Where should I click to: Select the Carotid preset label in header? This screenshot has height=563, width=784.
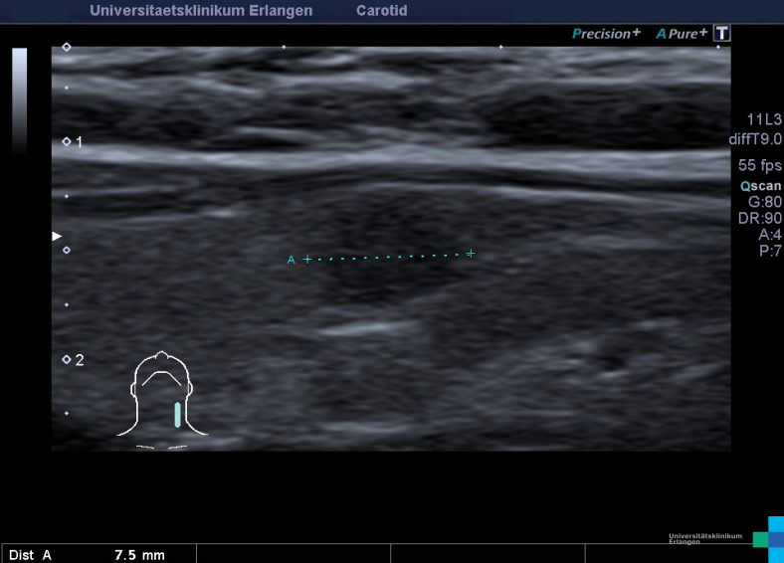tap(381, 11)
